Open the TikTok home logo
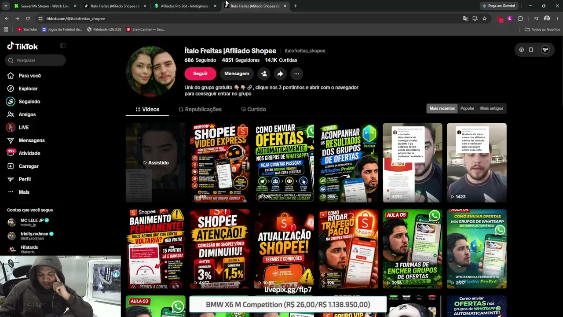The height and width of the screenshot is (317, 563). pos(22,46)
